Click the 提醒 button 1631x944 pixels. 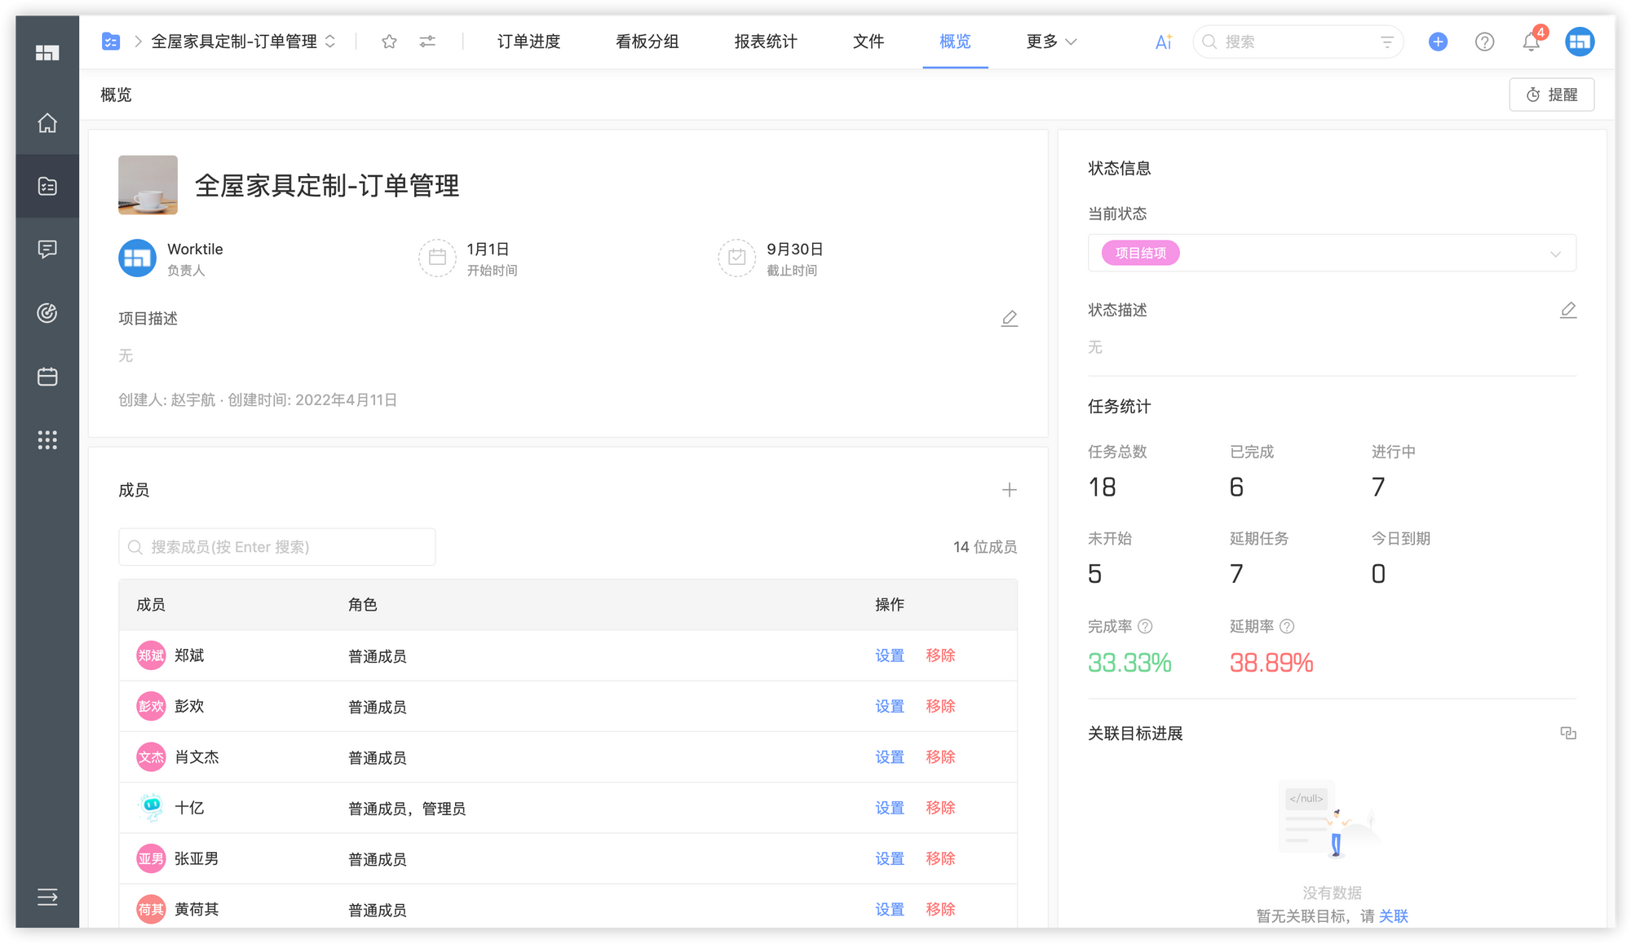click(1551, 95)
